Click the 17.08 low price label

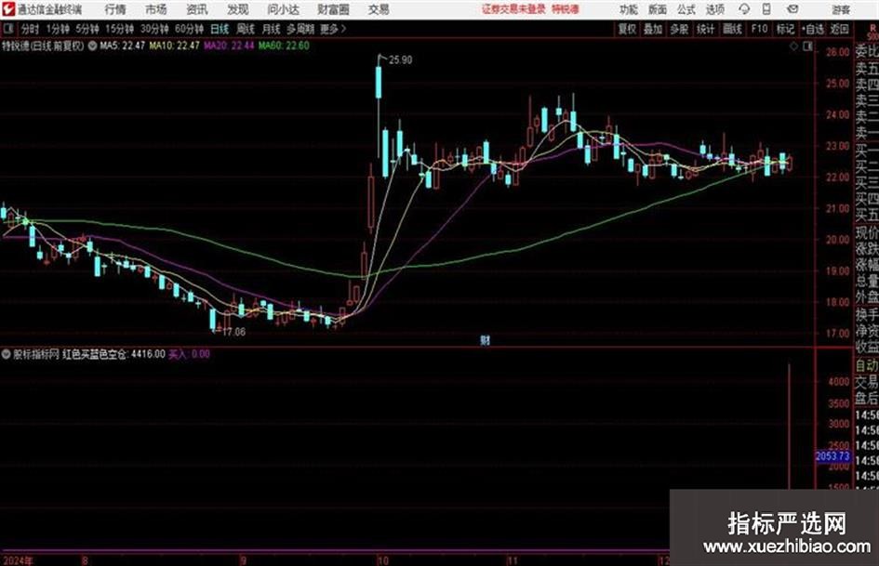233,332
